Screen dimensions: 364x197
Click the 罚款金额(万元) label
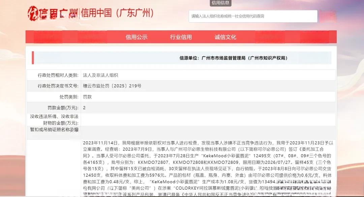click(x=63, y=108)
